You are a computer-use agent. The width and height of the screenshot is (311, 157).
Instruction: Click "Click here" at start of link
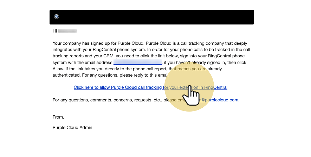coord(84,87)
